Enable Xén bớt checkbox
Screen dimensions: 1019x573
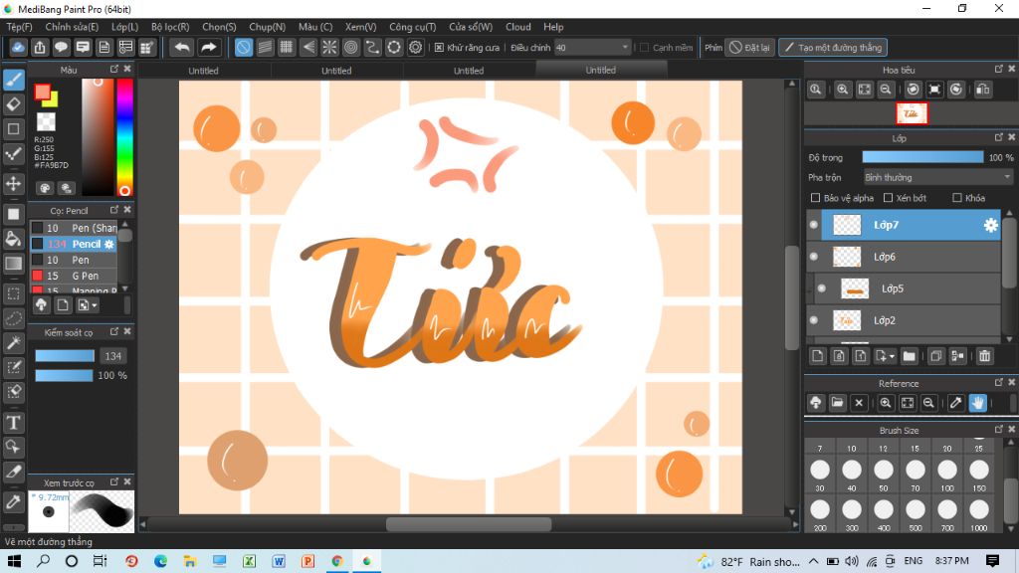click(888, 198)
